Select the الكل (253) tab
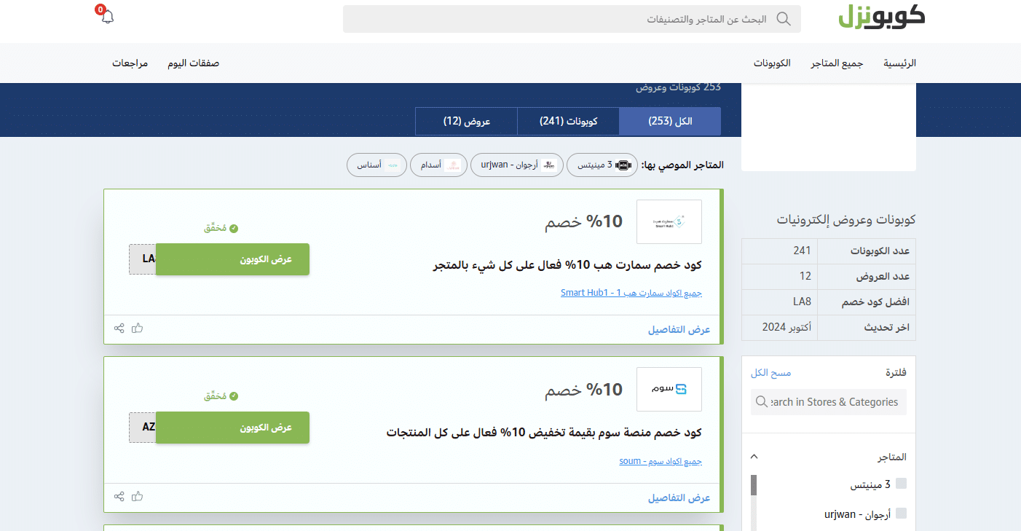The image size is (1021, 531). [x=670, y=122]
